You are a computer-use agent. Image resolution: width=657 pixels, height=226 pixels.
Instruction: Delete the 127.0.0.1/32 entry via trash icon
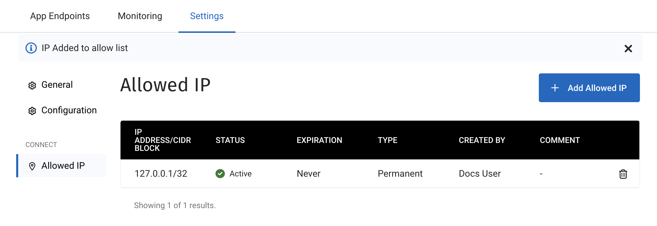click(x=623, y=174)
